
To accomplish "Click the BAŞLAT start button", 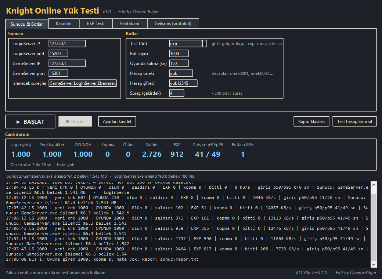I will [30, 122].
